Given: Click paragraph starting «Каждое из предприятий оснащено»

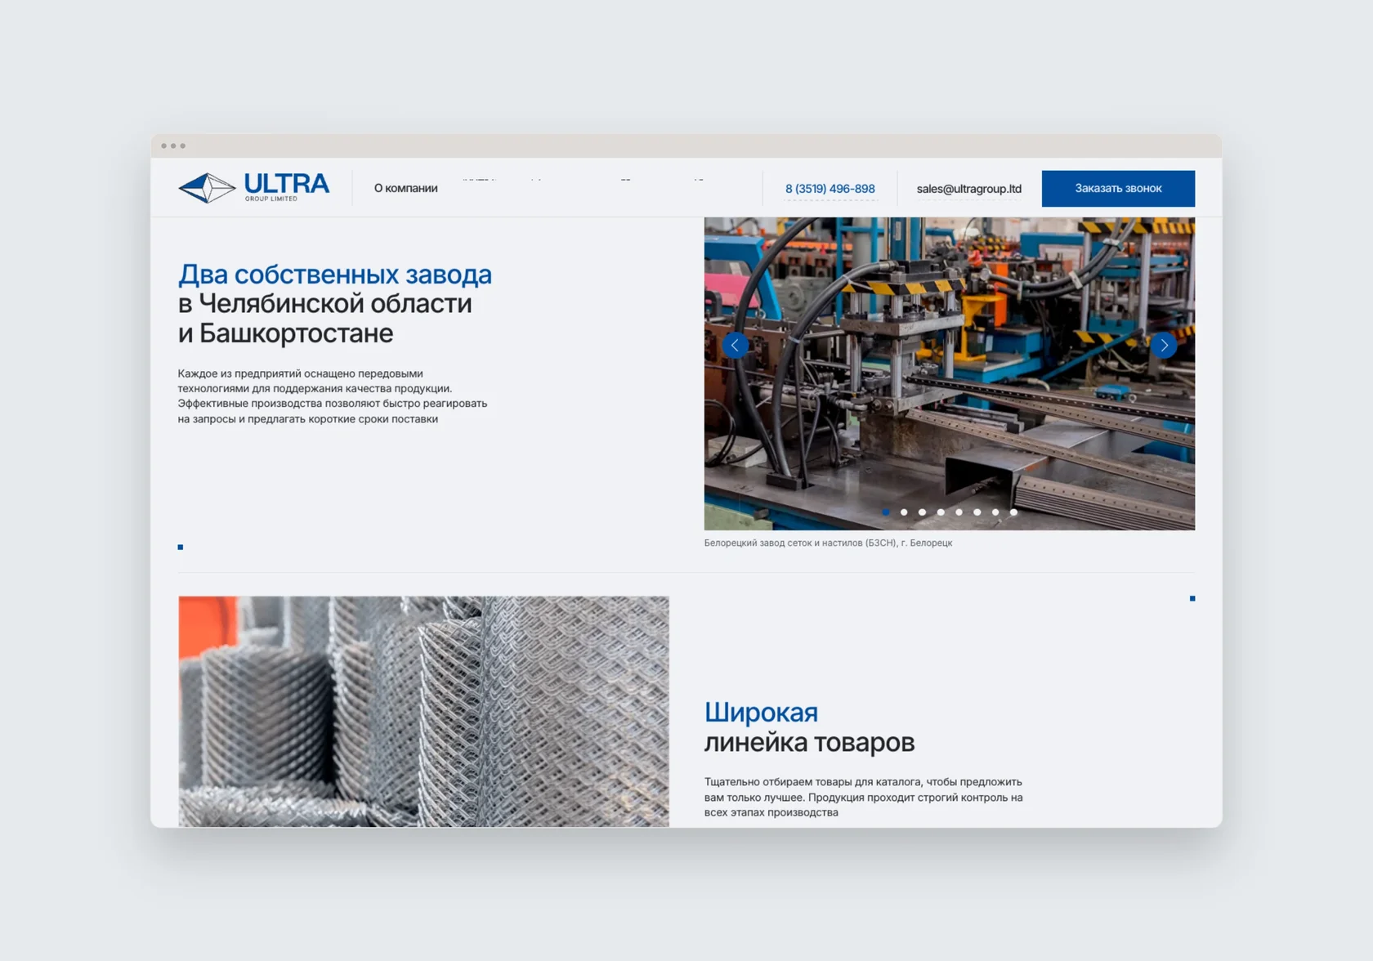Looking at the screenshot, I should (333, 396).
